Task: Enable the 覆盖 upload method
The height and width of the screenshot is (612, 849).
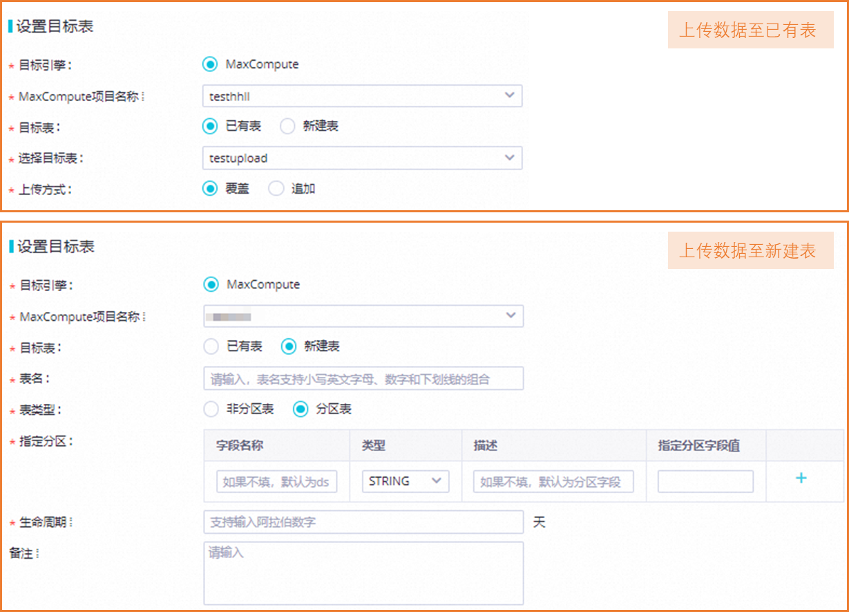Action: tap(209, 187)
